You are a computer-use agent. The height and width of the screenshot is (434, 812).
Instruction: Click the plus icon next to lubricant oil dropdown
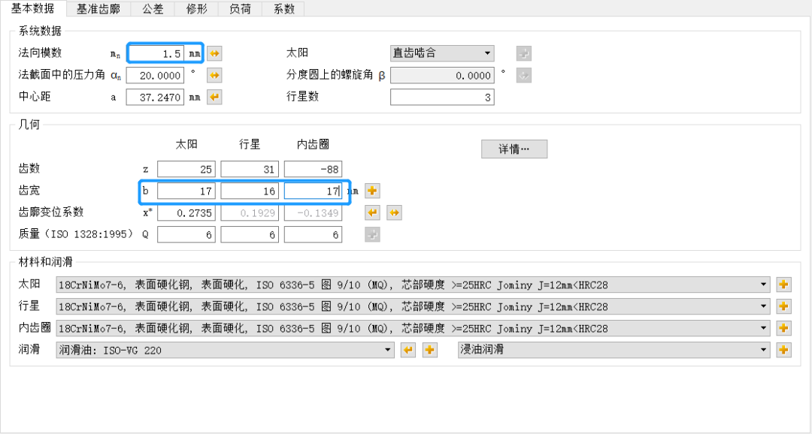point(429,349)
